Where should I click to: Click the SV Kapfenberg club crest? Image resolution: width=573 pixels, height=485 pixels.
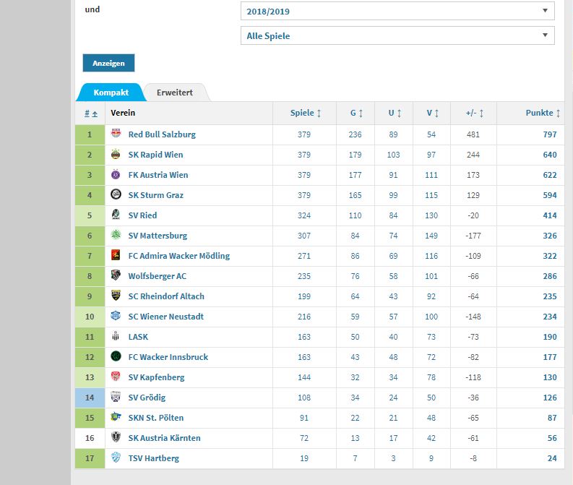(x=116, y=376)
